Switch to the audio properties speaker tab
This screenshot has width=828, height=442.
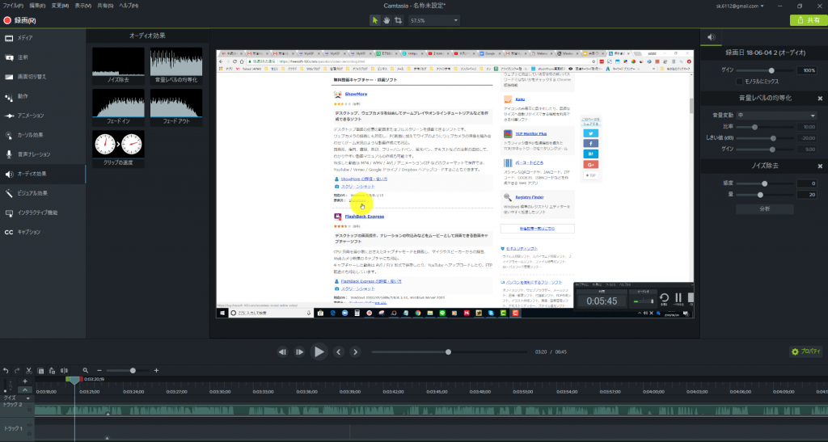pos(712,37)
